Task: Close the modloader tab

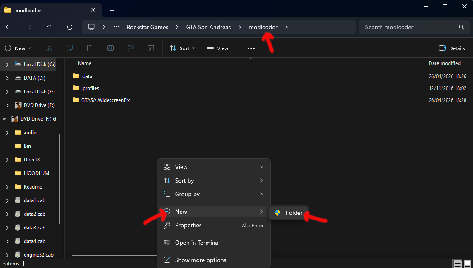Action: (x=93, y=10)
